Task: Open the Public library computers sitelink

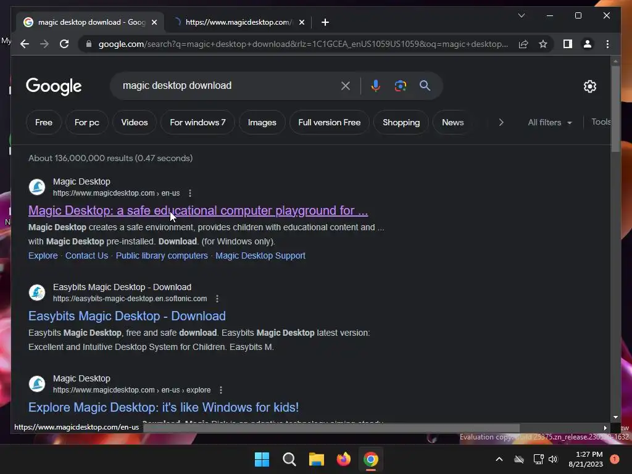Action: [x=162, y=256]
